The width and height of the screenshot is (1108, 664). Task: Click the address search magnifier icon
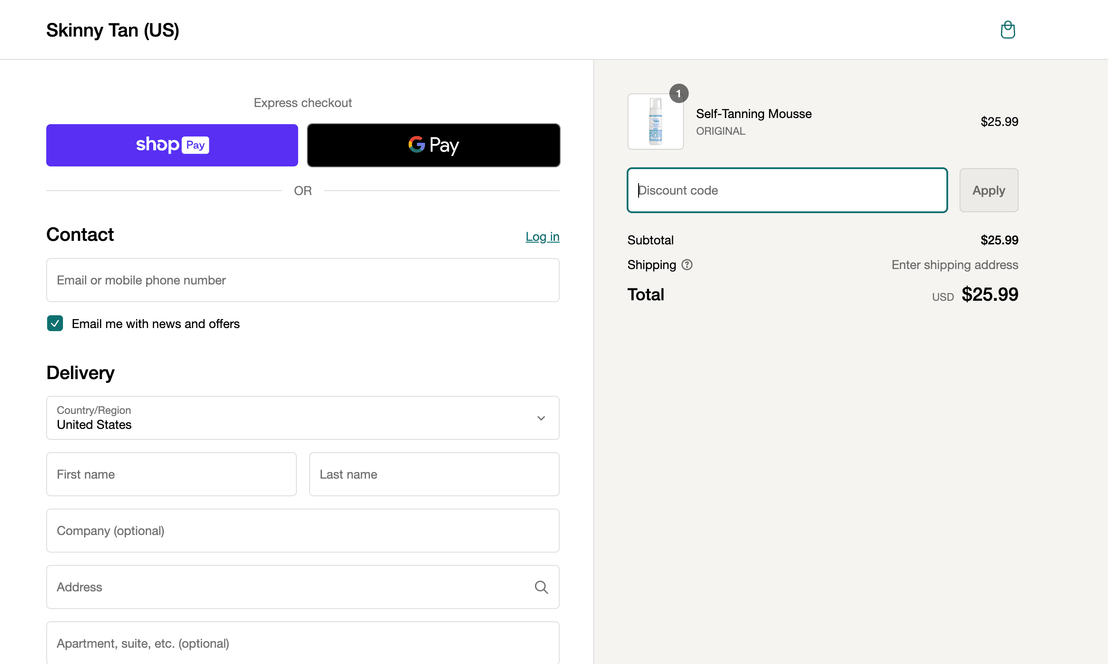click(x=541, y=587)
